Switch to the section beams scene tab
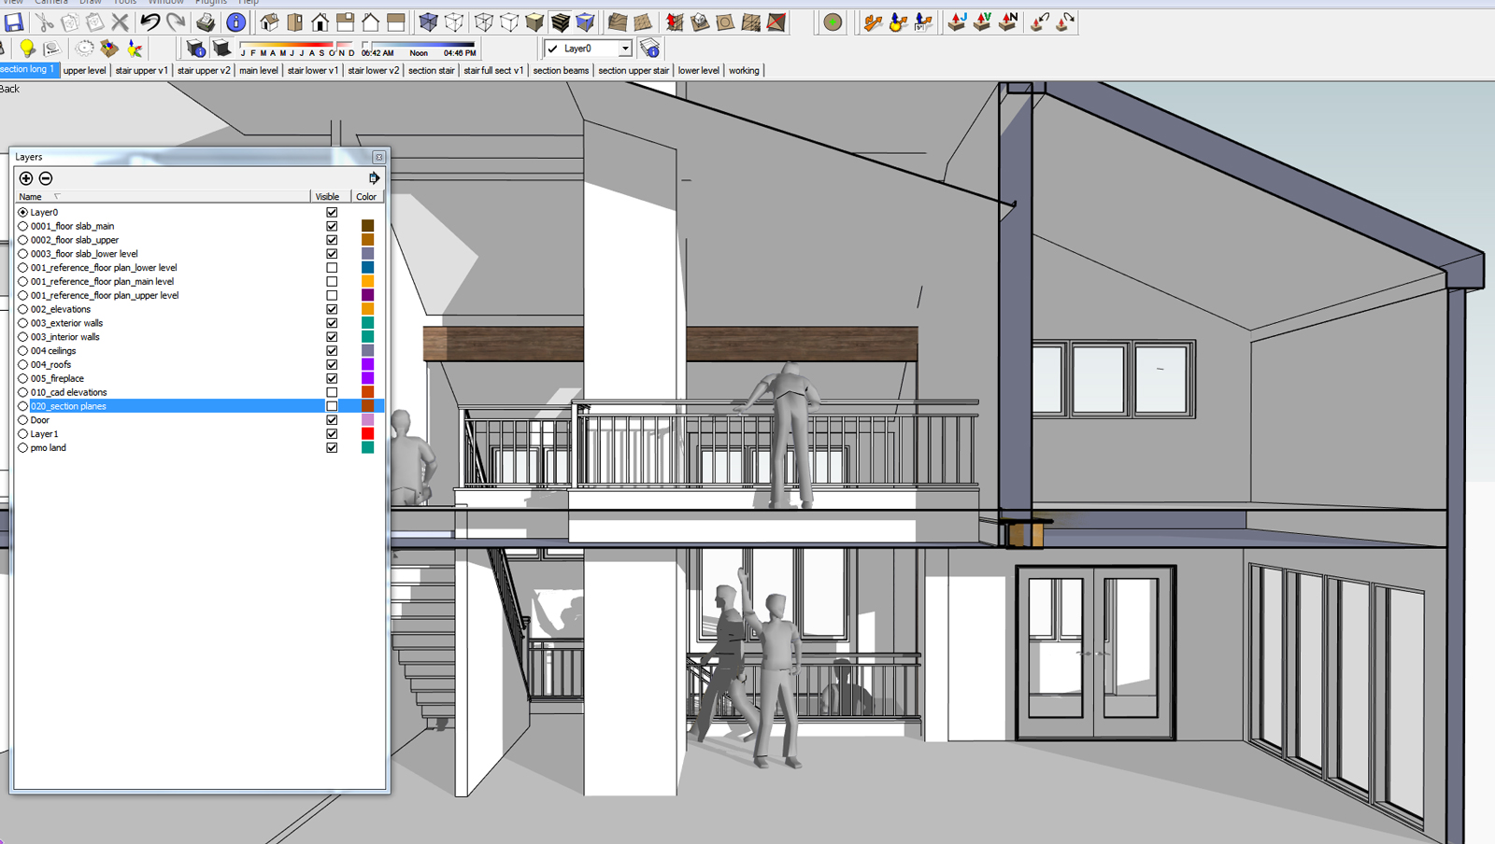The height and width of the screenshot is (844, 1495). pos(561,70)
